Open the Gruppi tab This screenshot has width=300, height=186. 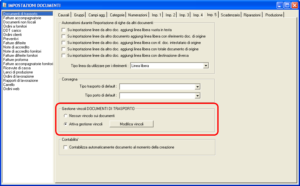tap(79, 15)
